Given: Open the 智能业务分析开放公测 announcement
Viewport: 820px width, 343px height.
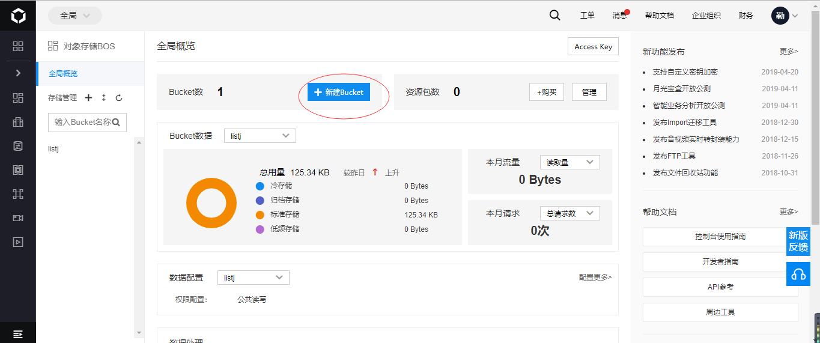Looking at the screenshot, I should coord(689,105).
